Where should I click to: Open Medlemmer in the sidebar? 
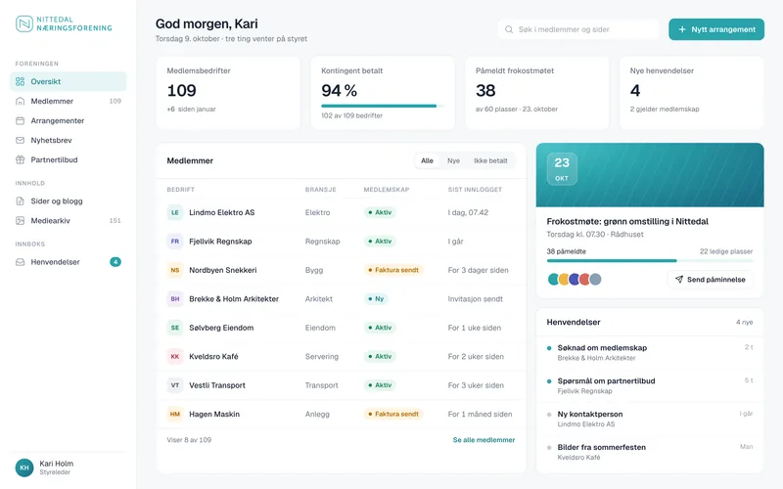69,102
